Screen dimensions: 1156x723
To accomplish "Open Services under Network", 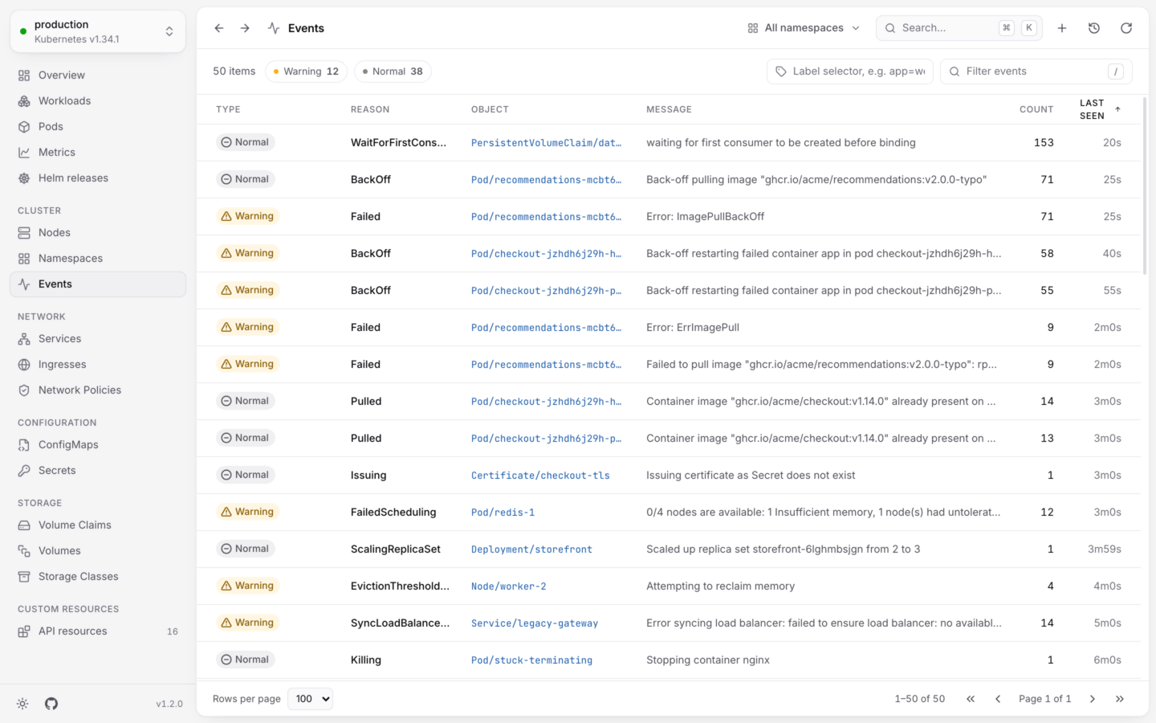I will pyautogui.click(x=98, y=339).
